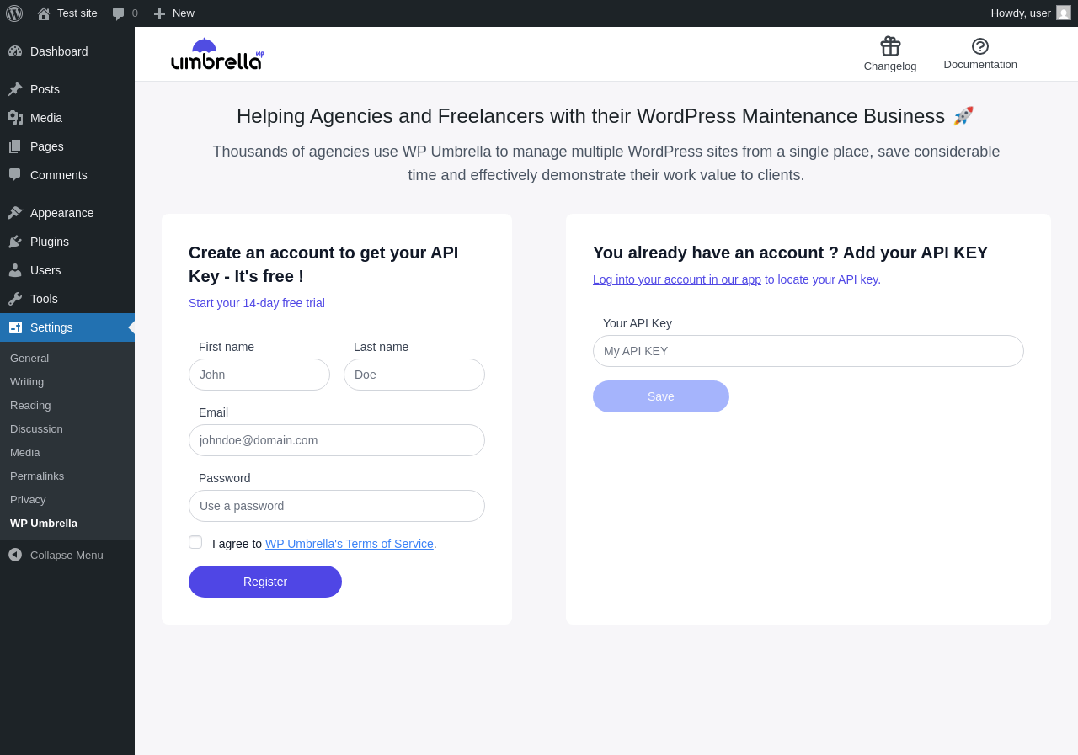
Task: Click the Settings sliders icon
Action: [15, 327]
